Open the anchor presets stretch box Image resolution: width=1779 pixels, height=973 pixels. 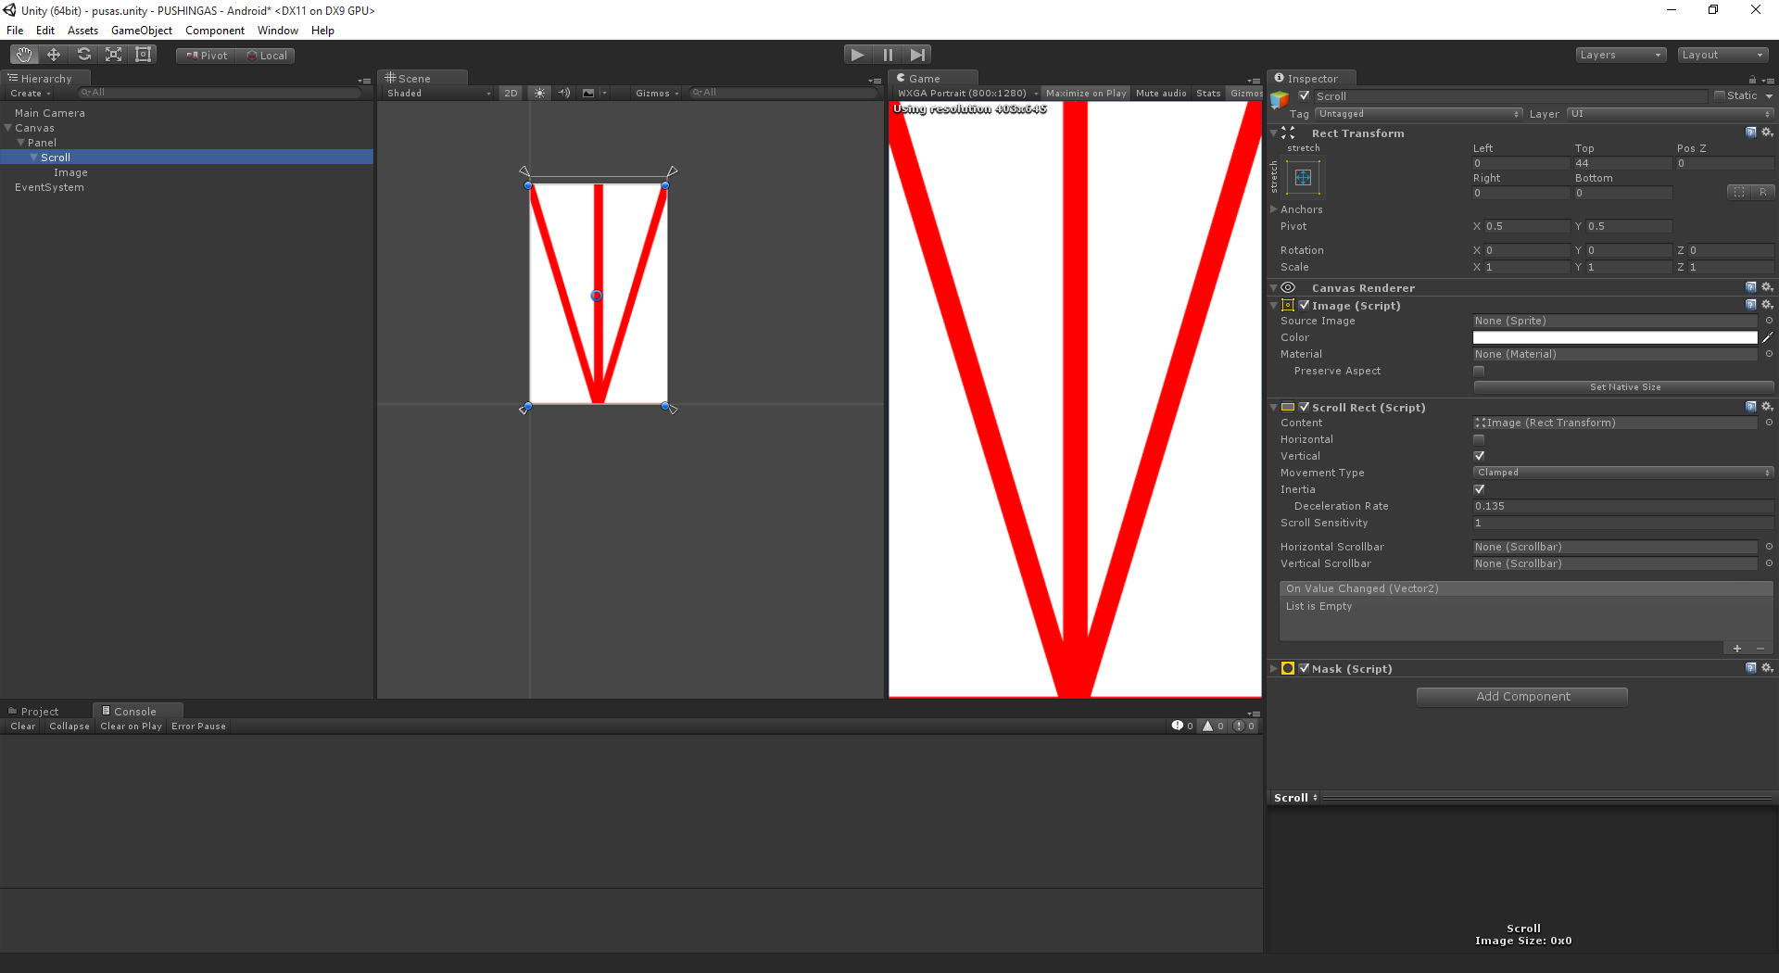tap(1303, 177)
